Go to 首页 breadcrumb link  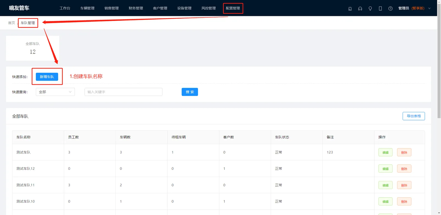12,23
